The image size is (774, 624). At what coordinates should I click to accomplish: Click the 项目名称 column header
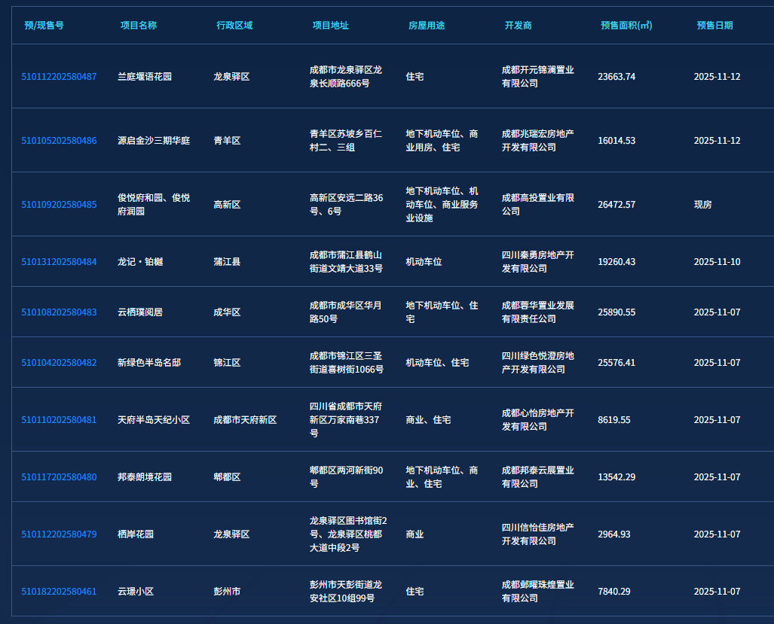coord(139,26)
